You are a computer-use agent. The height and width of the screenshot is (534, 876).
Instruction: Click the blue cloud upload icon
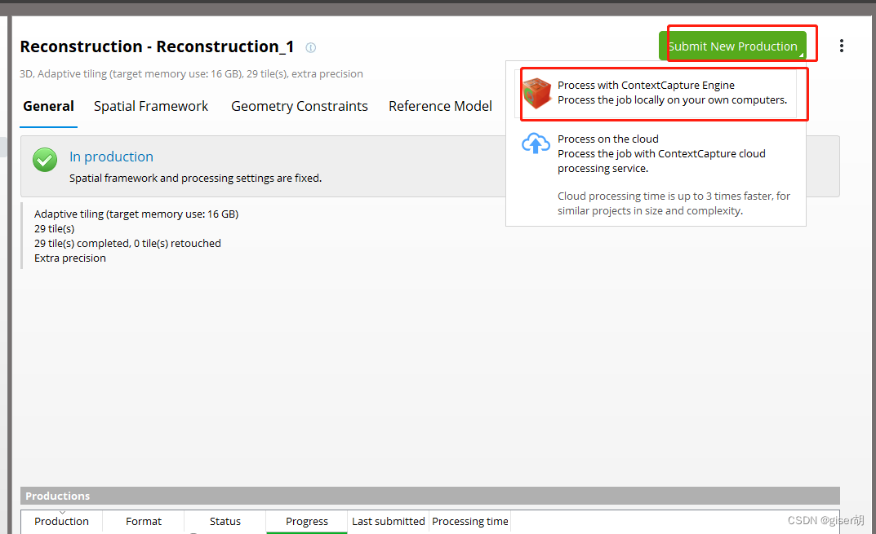[536, 143]
